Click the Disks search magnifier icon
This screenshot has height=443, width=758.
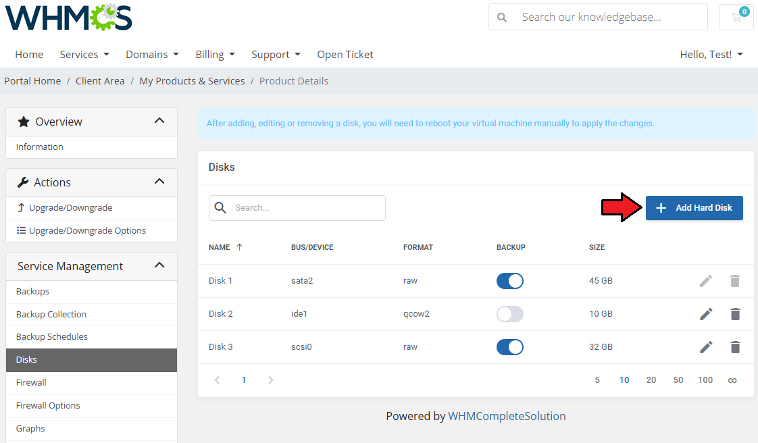click(x=220, y=208)
